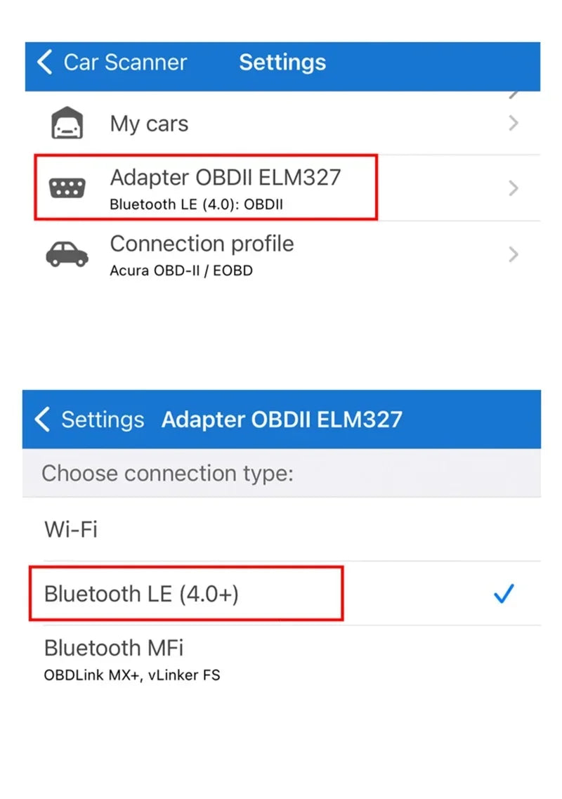Tap the blue checkmark next to Bluetooth LE
This screenshot has height=799, width=562.
[x=504, y=595]
